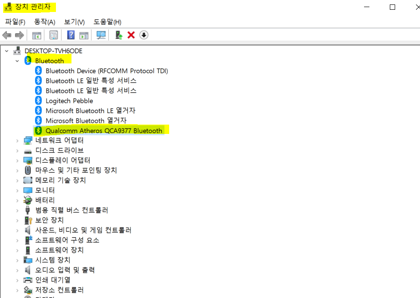Click the Bluetooth icon beside Logitech Pebble
This screenshot has width=420, height=298.
pos(39,100)
